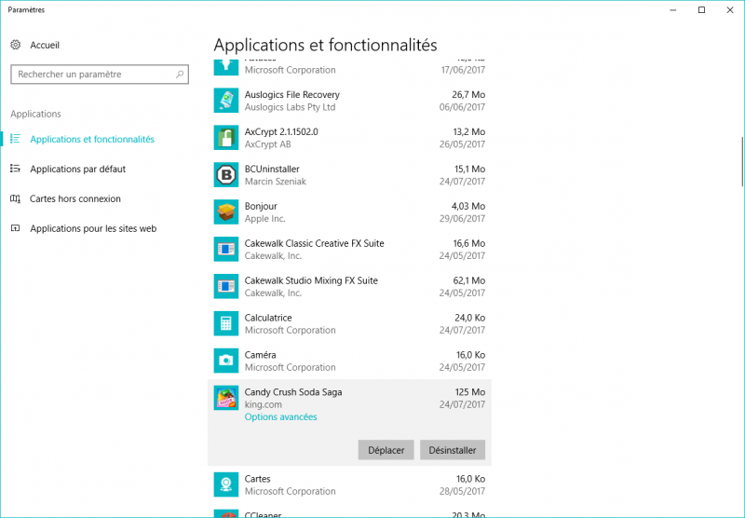Screen dimensions: 745x518
Task: Click the 4,03 Mo size of Bonjour
Action: pos(468,206)
